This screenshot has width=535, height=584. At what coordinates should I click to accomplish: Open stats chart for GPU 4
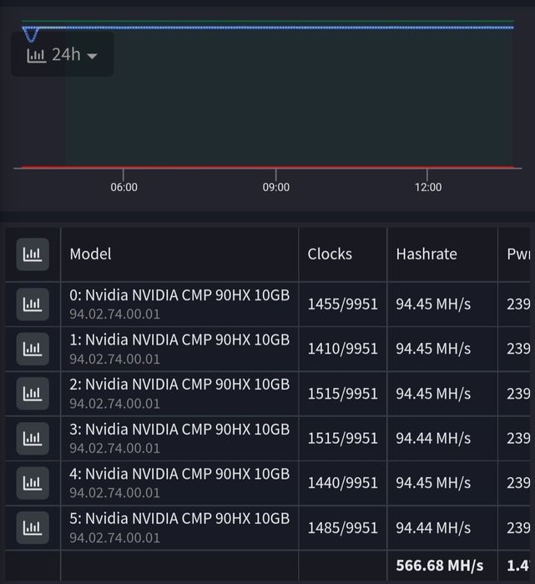[33, 483]
